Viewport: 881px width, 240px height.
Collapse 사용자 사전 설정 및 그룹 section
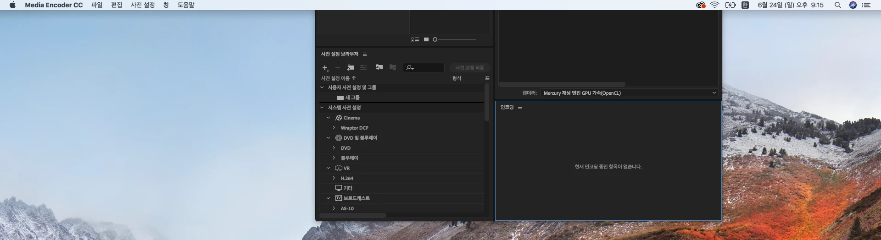pyautogui.click(x=322, y=87)
